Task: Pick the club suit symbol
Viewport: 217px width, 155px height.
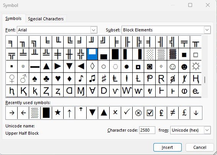Action: point(46,79)
